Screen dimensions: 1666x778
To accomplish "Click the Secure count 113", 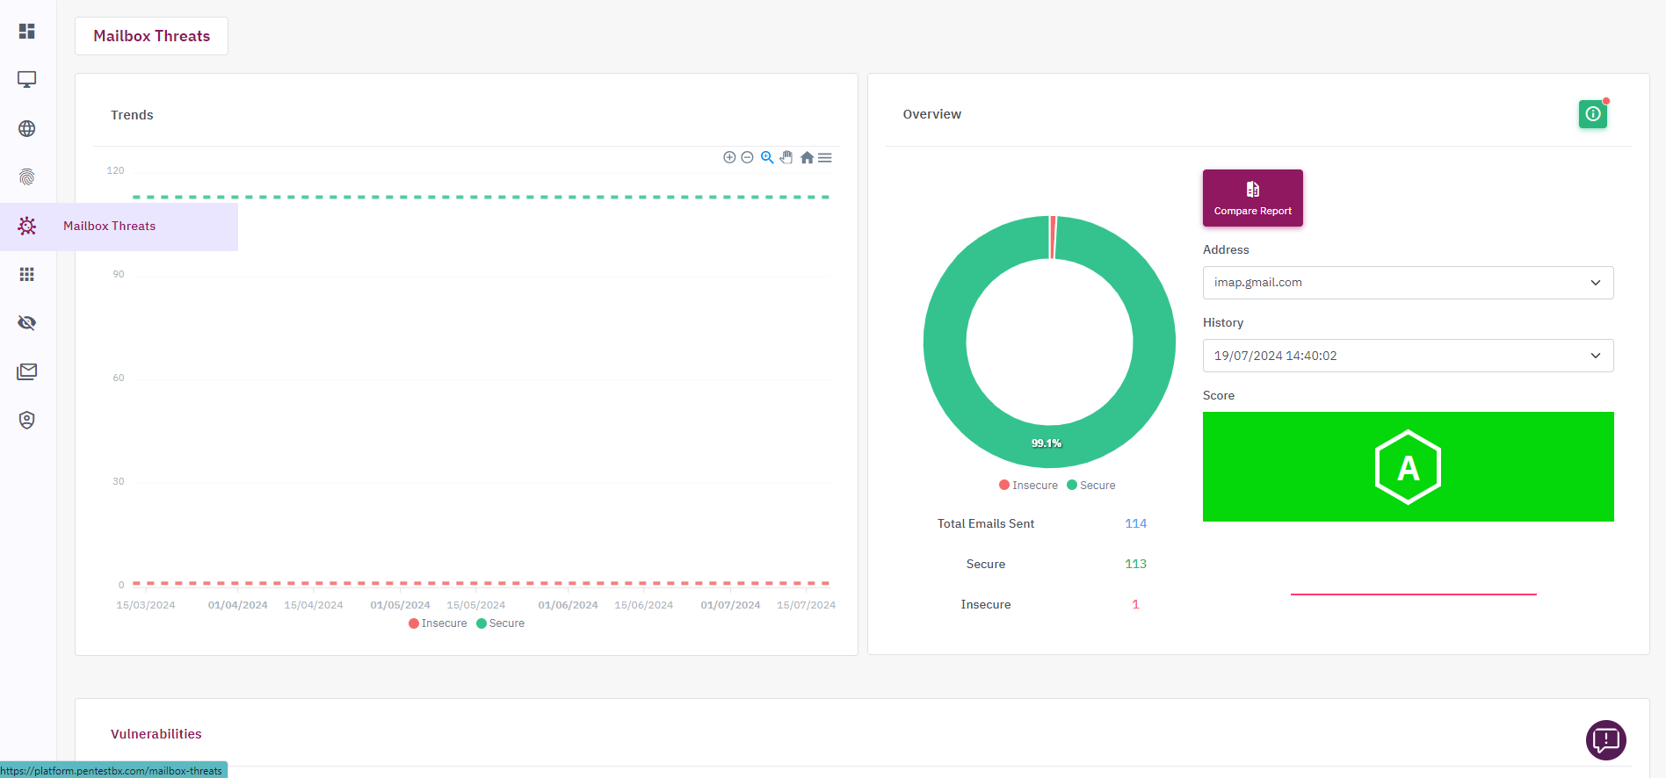I will (1136, 564).
